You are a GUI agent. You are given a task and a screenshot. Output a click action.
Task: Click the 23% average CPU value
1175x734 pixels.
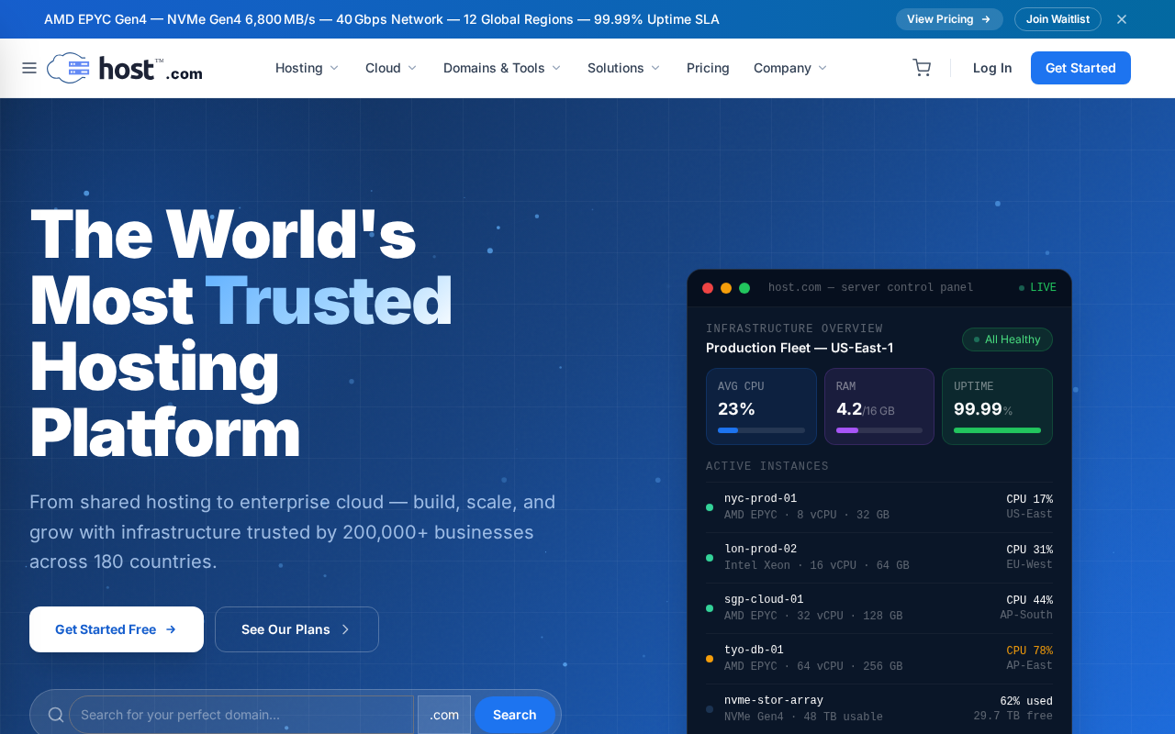[736, 409]
